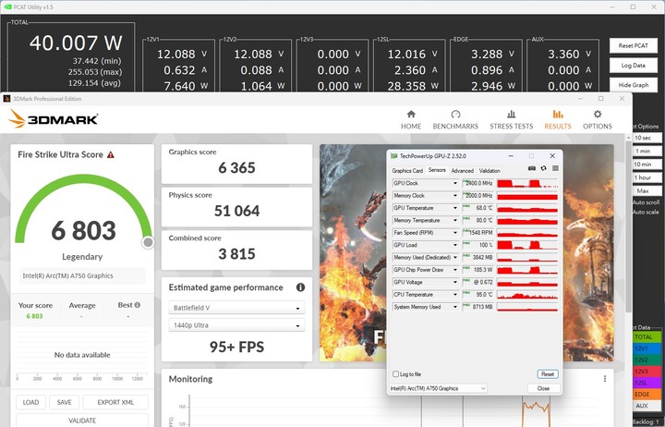The height and width of the screenshot is (427, 665).
Task: Click the PCAT Utility title bar icon
Action: [7, 6]
